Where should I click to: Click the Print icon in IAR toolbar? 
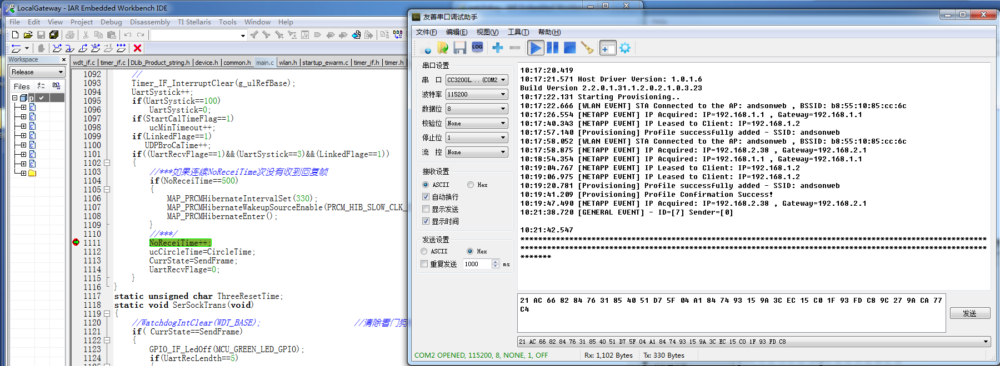click(x=70, y=35)
